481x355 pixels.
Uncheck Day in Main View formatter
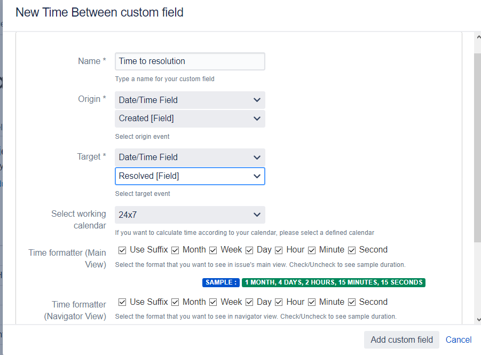point(249,250)
